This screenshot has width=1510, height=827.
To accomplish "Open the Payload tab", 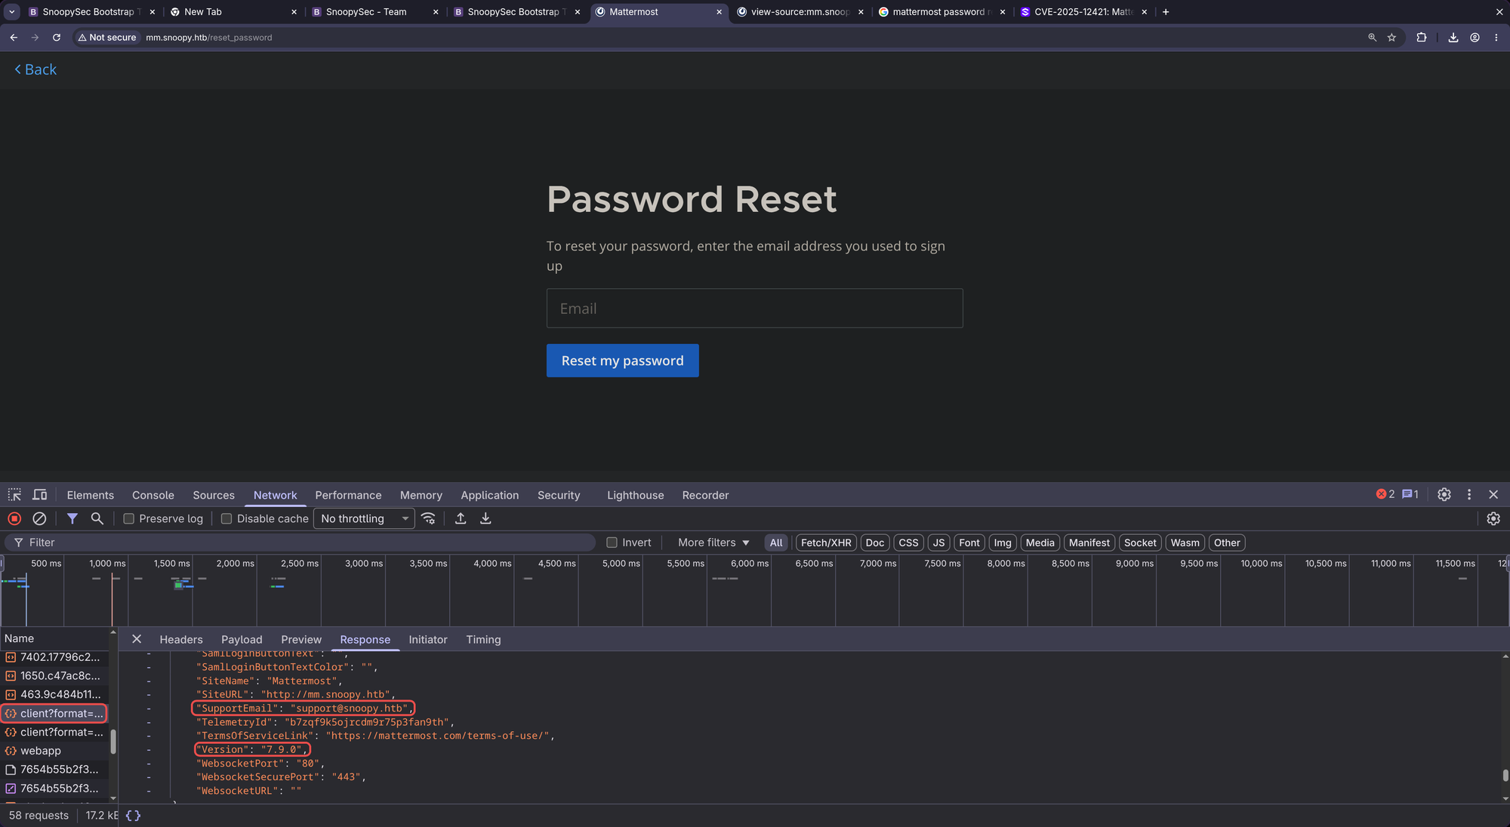I will [x=242, y=639].
